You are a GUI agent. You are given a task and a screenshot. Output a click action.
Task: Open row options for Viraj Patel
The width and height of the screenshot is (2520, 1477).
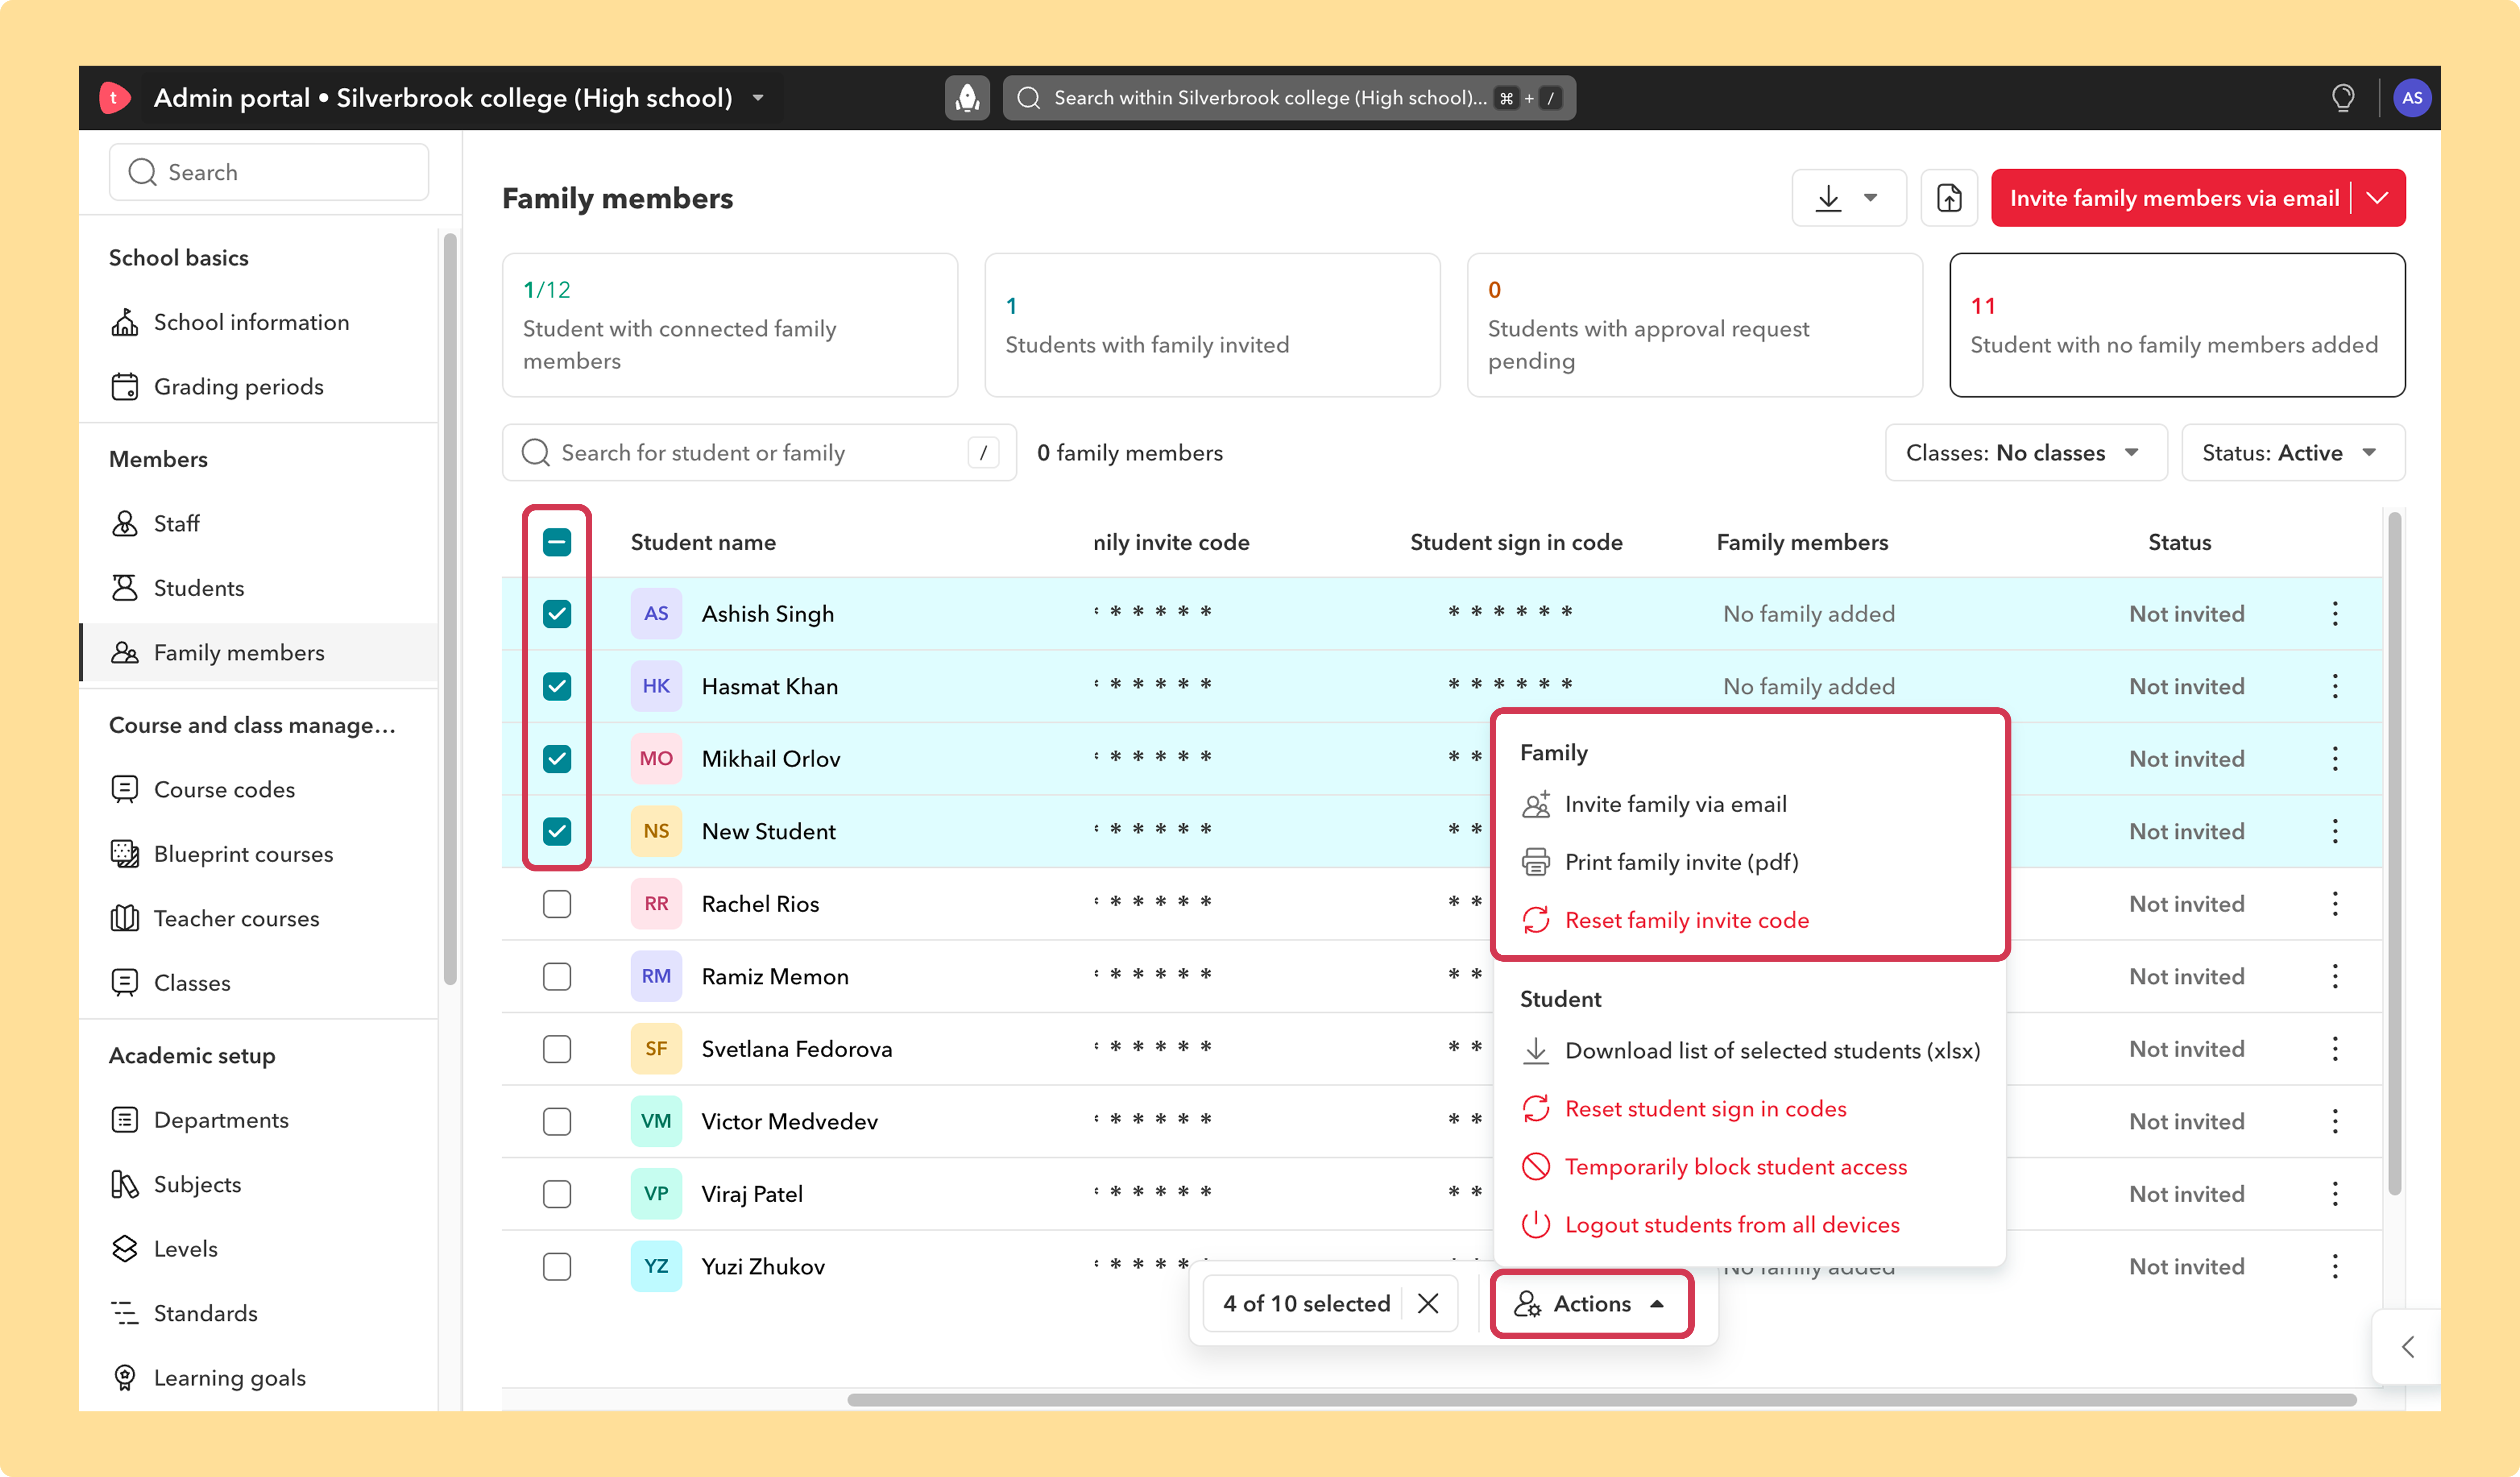tap(2335, 1194)
